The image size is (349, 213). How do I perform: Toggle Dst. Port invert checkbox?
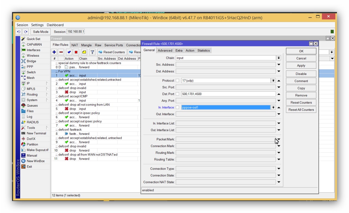pos(177,94)
